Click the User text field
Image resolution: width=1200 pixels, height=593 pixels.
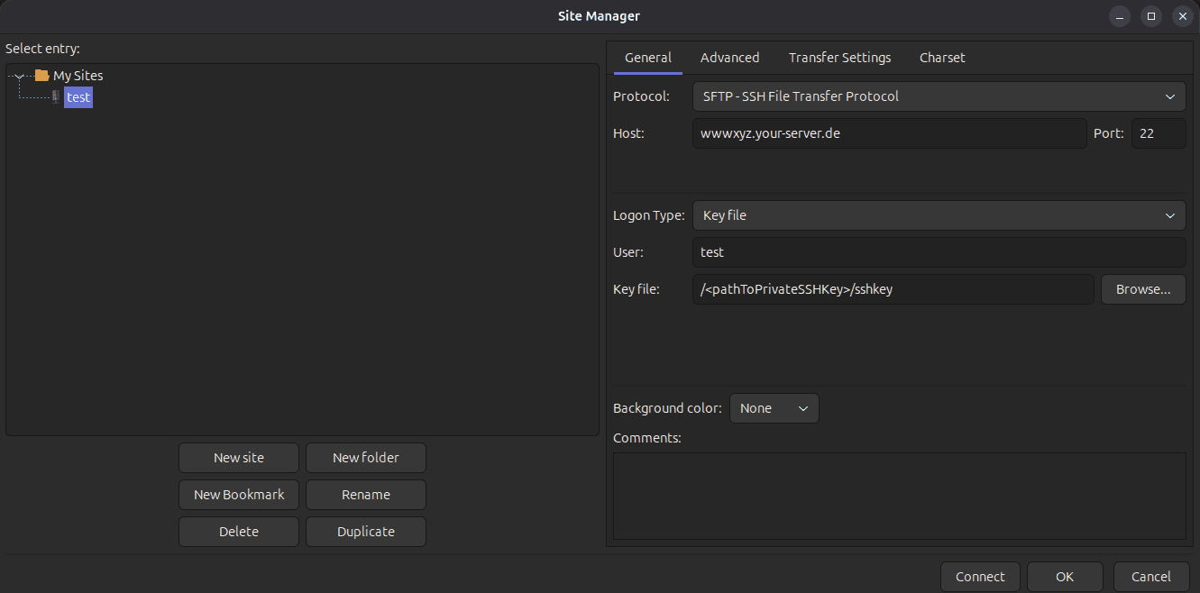[x=939, y=252]
